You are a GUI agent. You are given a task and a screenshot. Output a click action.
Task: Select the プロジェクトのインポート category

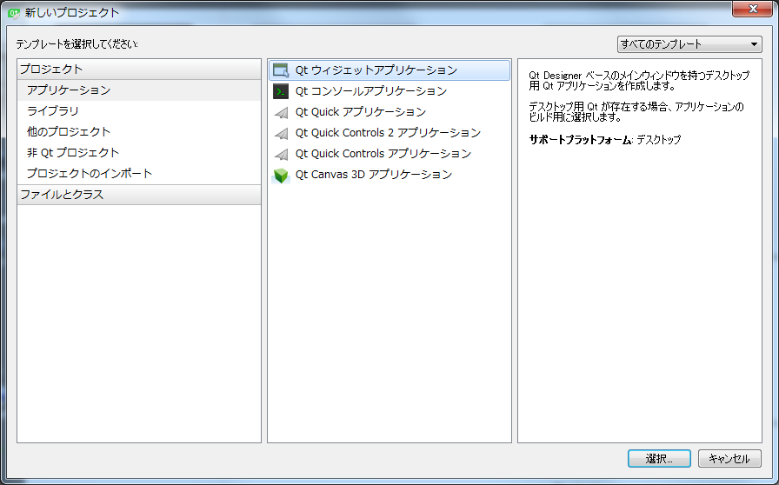pyautogui.click(x=138, y=174)
